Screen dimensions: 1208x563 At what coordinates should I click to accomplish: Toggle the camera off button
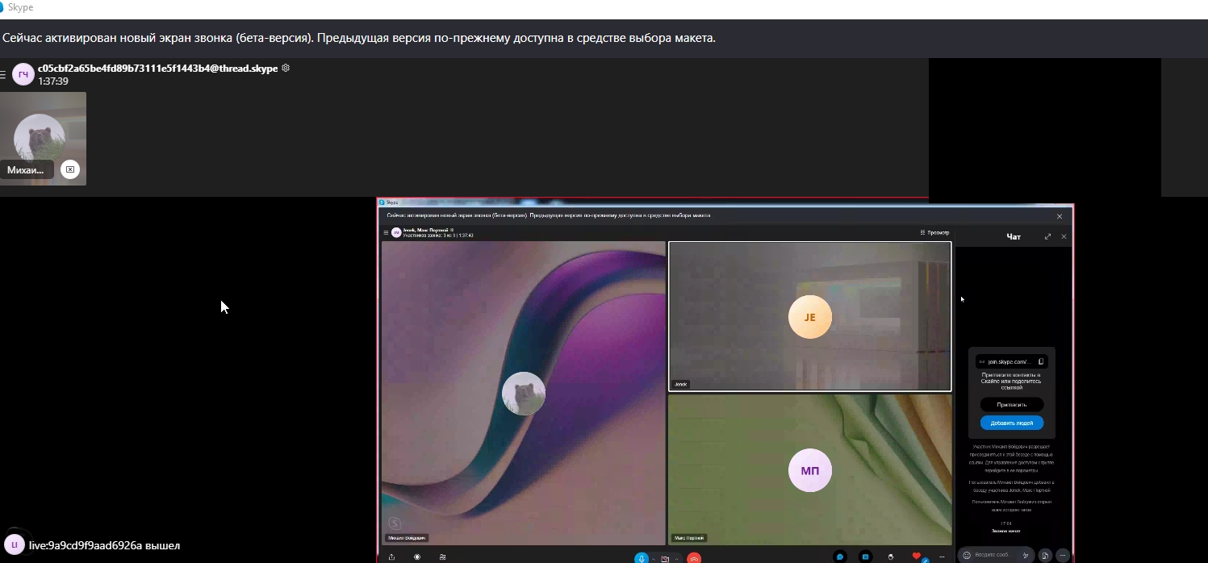click(x=665, y=558)
